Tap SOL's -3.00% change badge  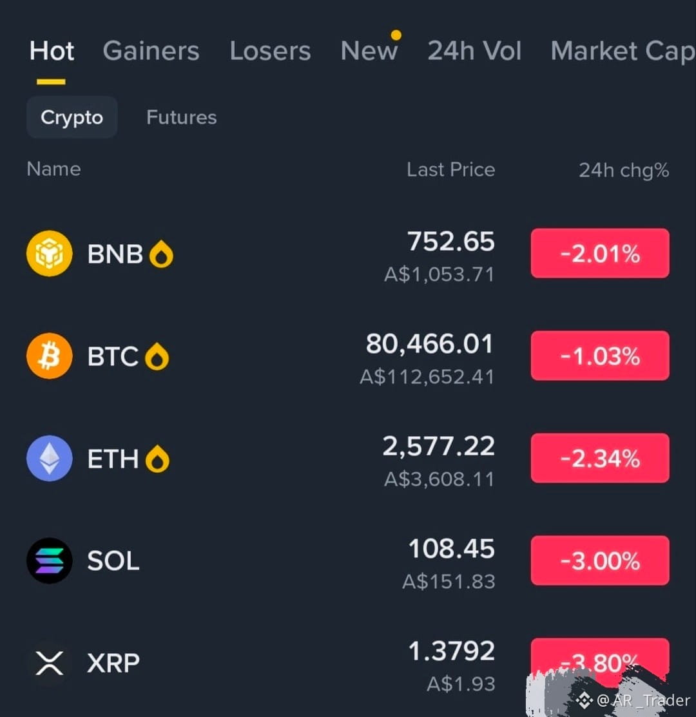(x=600, y=560)
